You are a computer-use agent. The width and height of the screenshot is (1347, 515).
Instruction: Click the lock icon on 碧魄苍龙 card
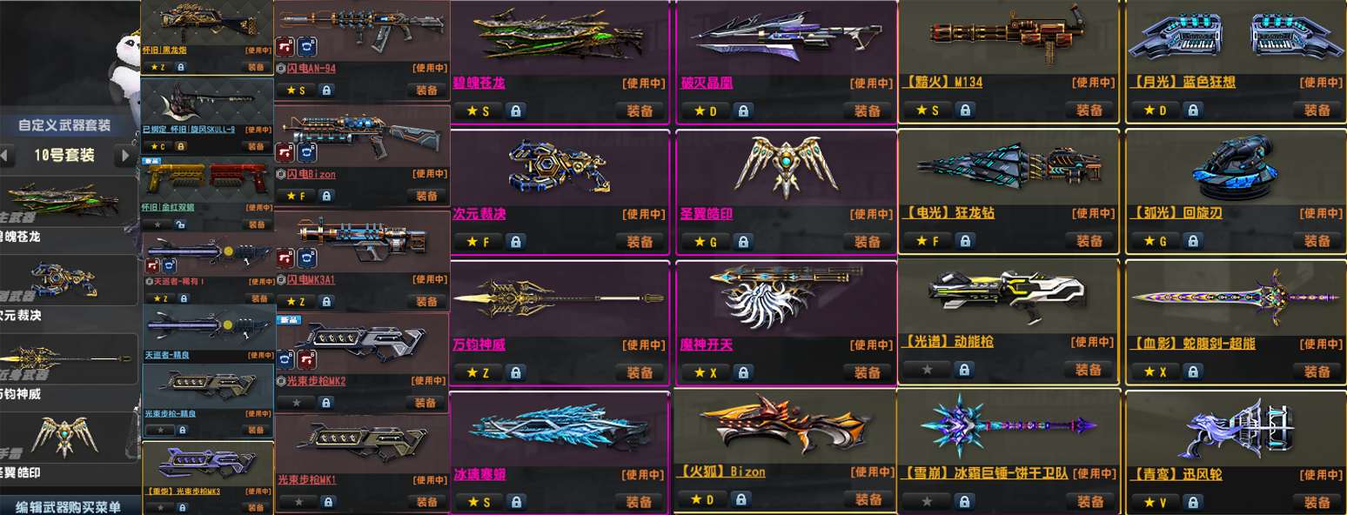point(514,111)
